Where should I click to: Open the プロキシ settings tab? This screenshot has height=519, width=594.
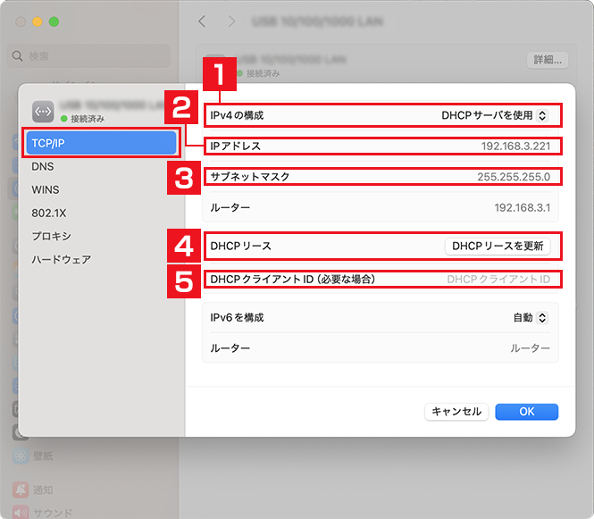point(51,236)
